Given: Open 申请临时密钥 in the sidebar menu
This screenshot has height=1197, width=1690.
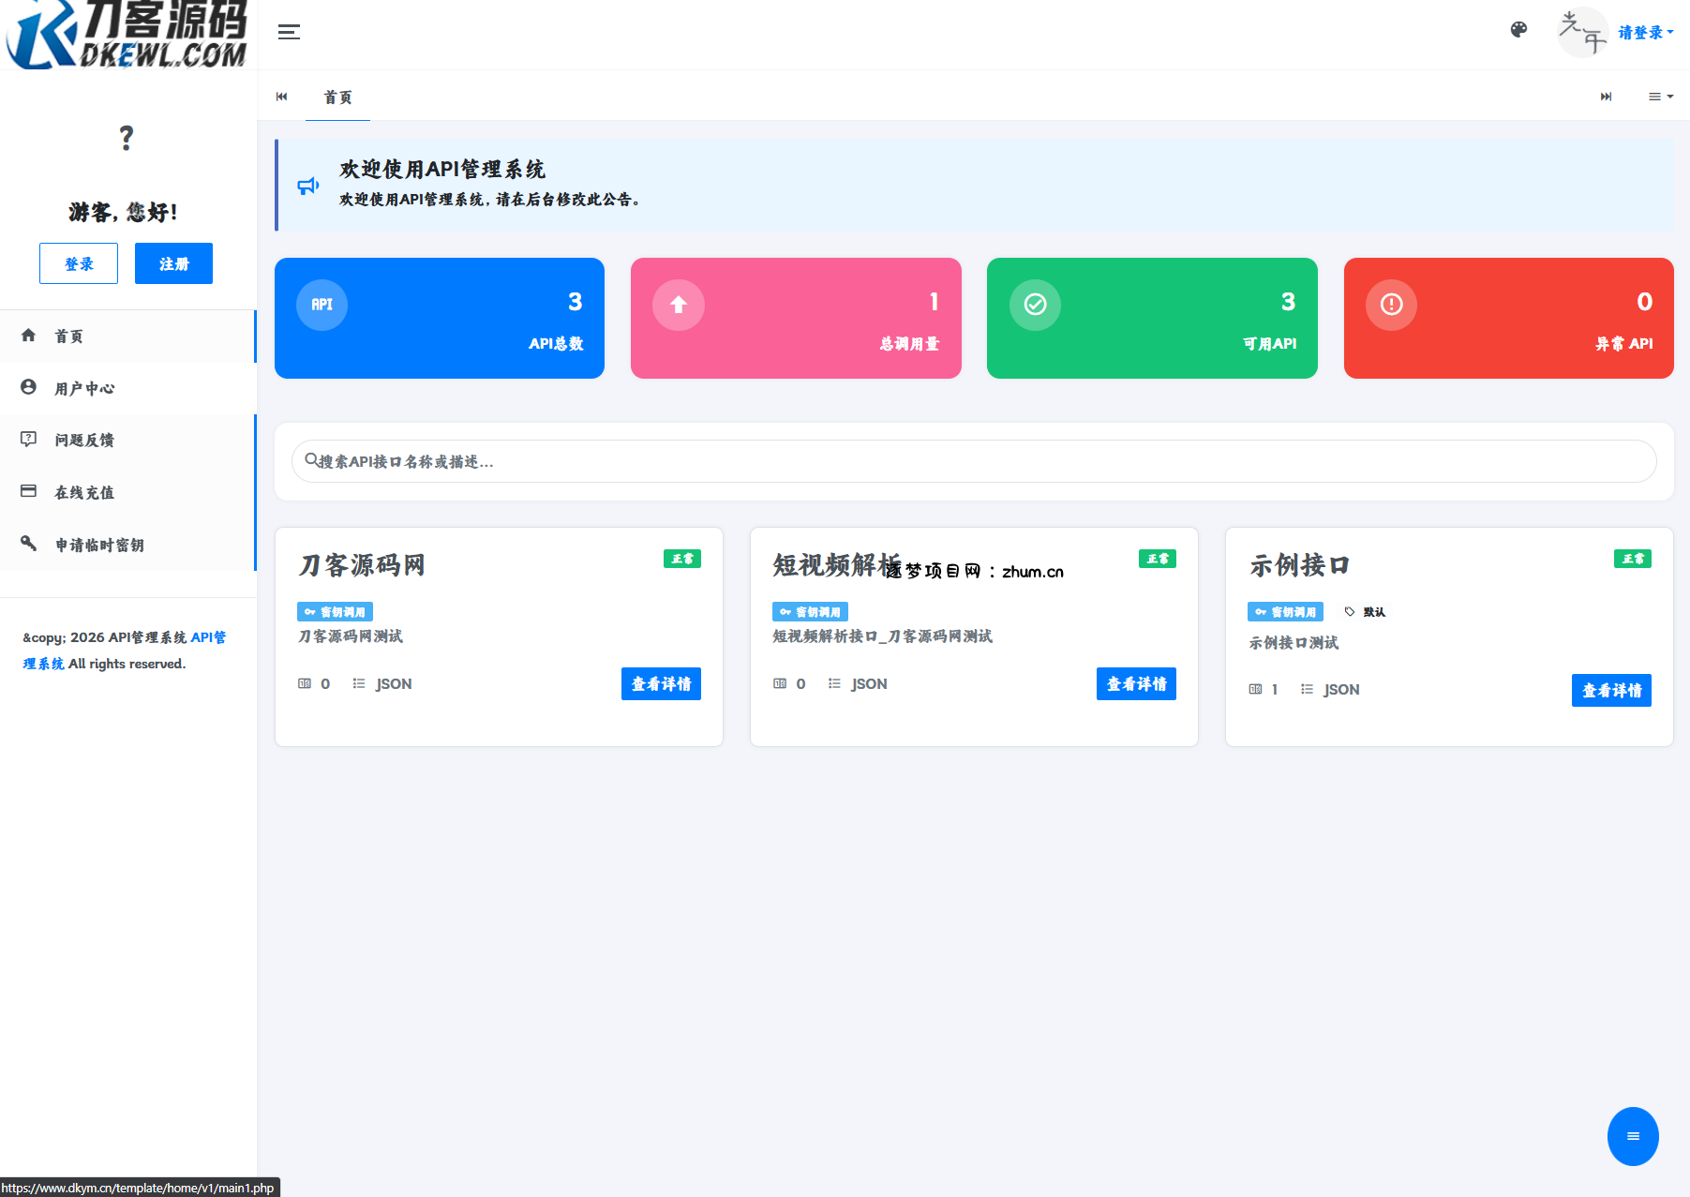Looking at the screenshot, I should pyautogui.click(x=127, y=545).
